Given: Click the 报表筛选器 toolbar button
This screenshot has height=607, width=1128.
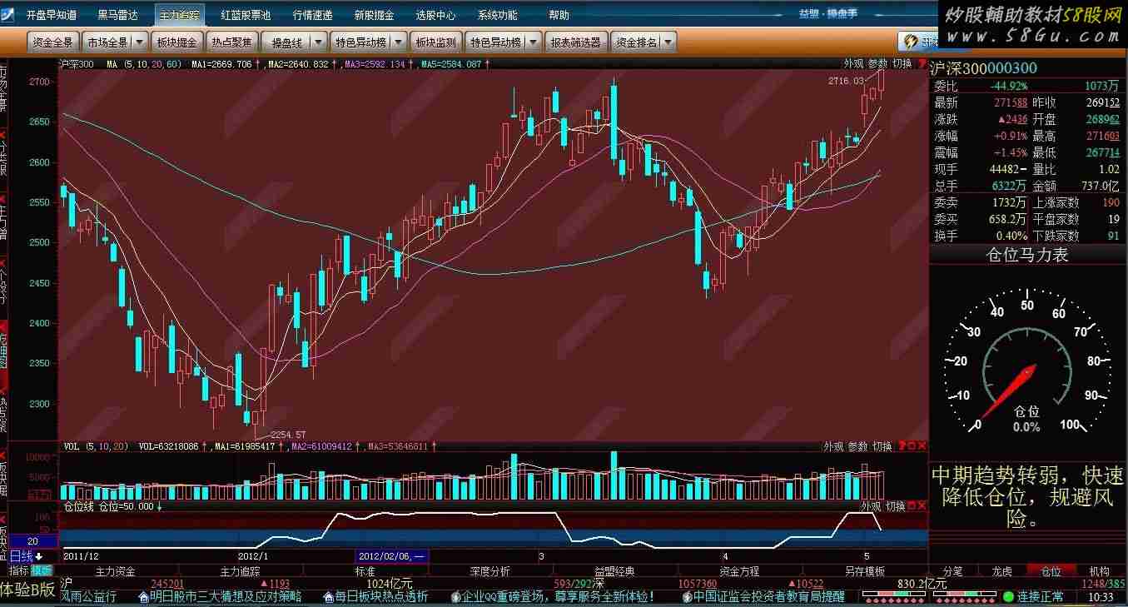Looking at the screenshot, I should pos(577,42).
